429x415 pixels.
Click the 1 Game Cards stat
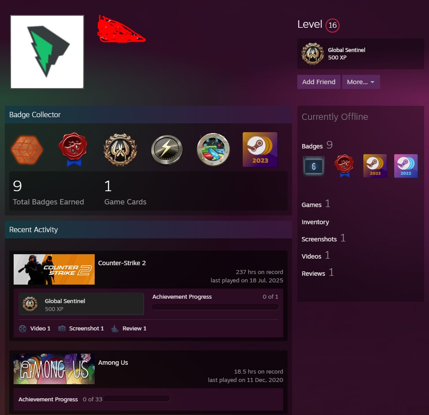pyautogui.click(x=125, y=193)
